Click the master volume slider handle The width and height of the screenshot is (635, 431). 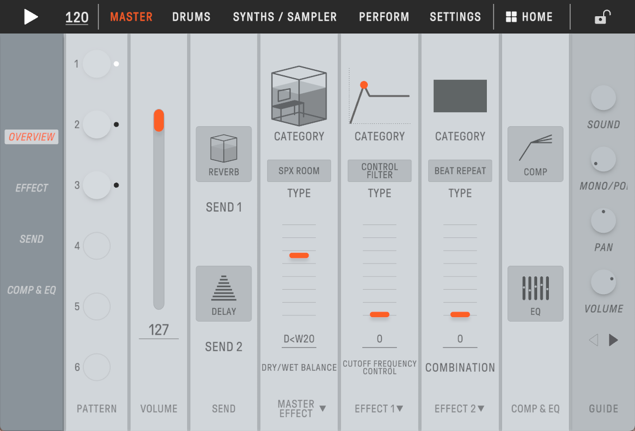tap(159, 121)
